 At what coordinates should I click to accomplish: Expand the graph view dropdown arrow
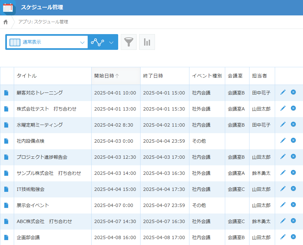111,43
